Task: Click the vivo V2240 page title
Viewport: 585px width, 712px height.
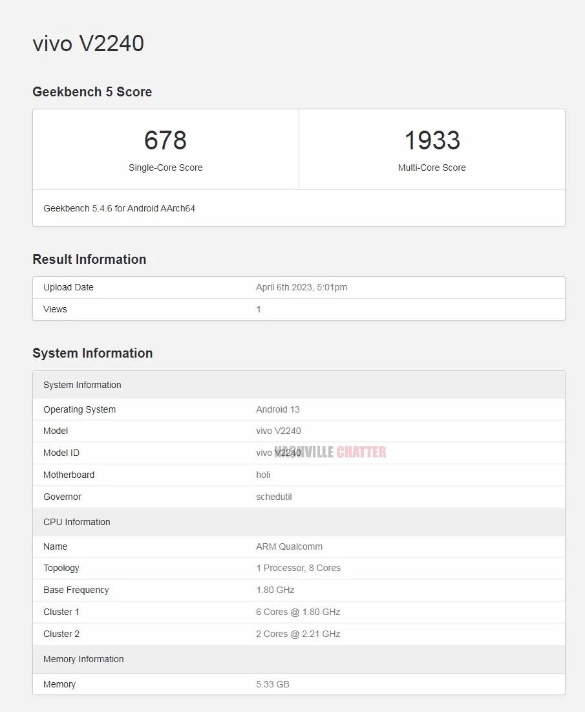Action: coord(88,44)
